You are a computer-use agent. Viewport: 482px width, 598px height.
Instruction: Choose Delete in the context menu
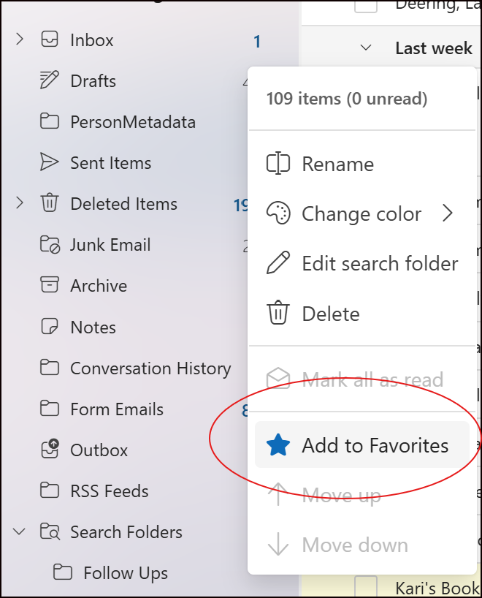[330, 314]
